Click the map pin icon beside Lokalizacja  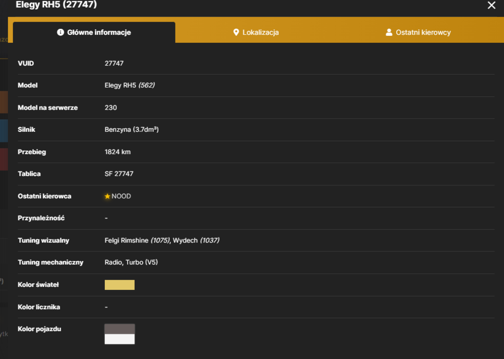(236, 32)
